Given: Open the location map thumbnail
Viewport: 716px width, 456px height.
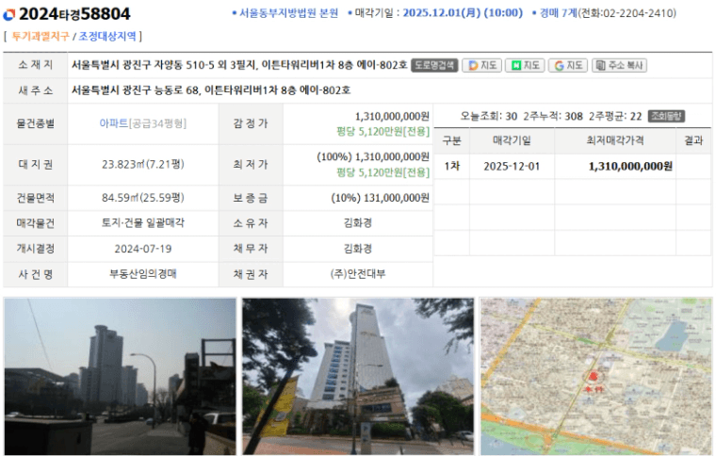Looking at the screenshot, I should (x=595, y=376).
